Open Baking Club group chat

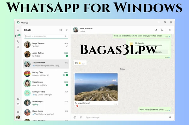tap(46, 74)
